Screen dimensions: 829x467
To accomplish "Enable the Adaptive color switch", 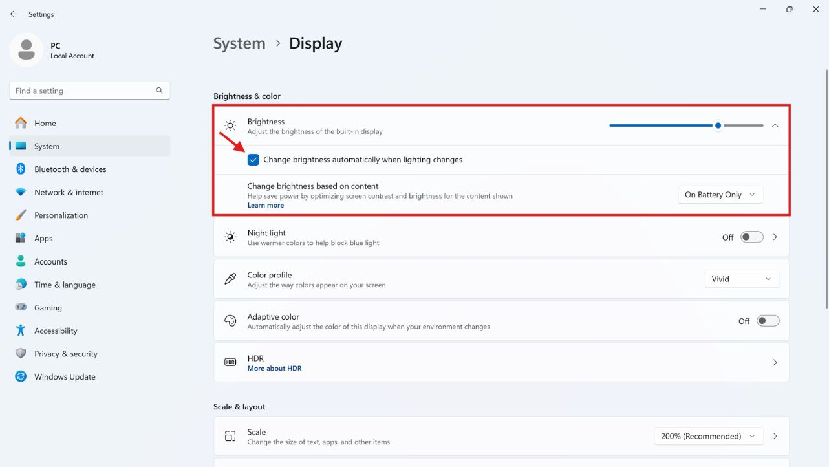I will point(768,321).
